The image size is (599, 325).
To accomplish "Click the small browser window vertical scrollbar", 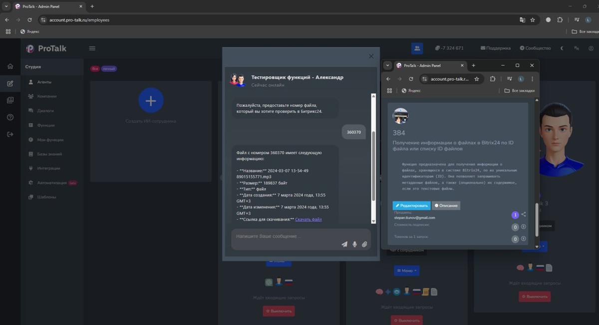I will [537, 220].
